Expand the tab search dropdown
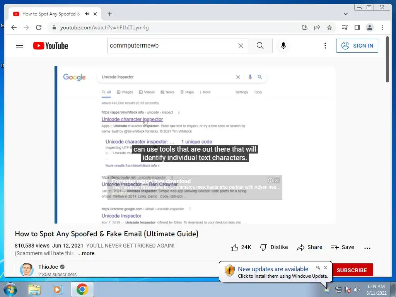396x297 pixels. [x=346, y=14]
